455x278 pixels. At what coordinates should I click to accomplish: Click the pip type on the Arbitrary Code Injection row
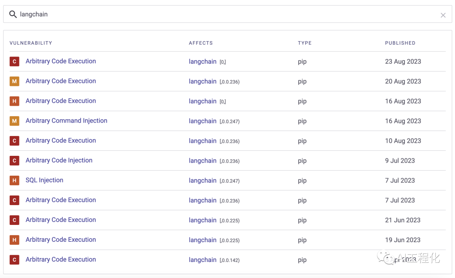[x=302, y=161]
